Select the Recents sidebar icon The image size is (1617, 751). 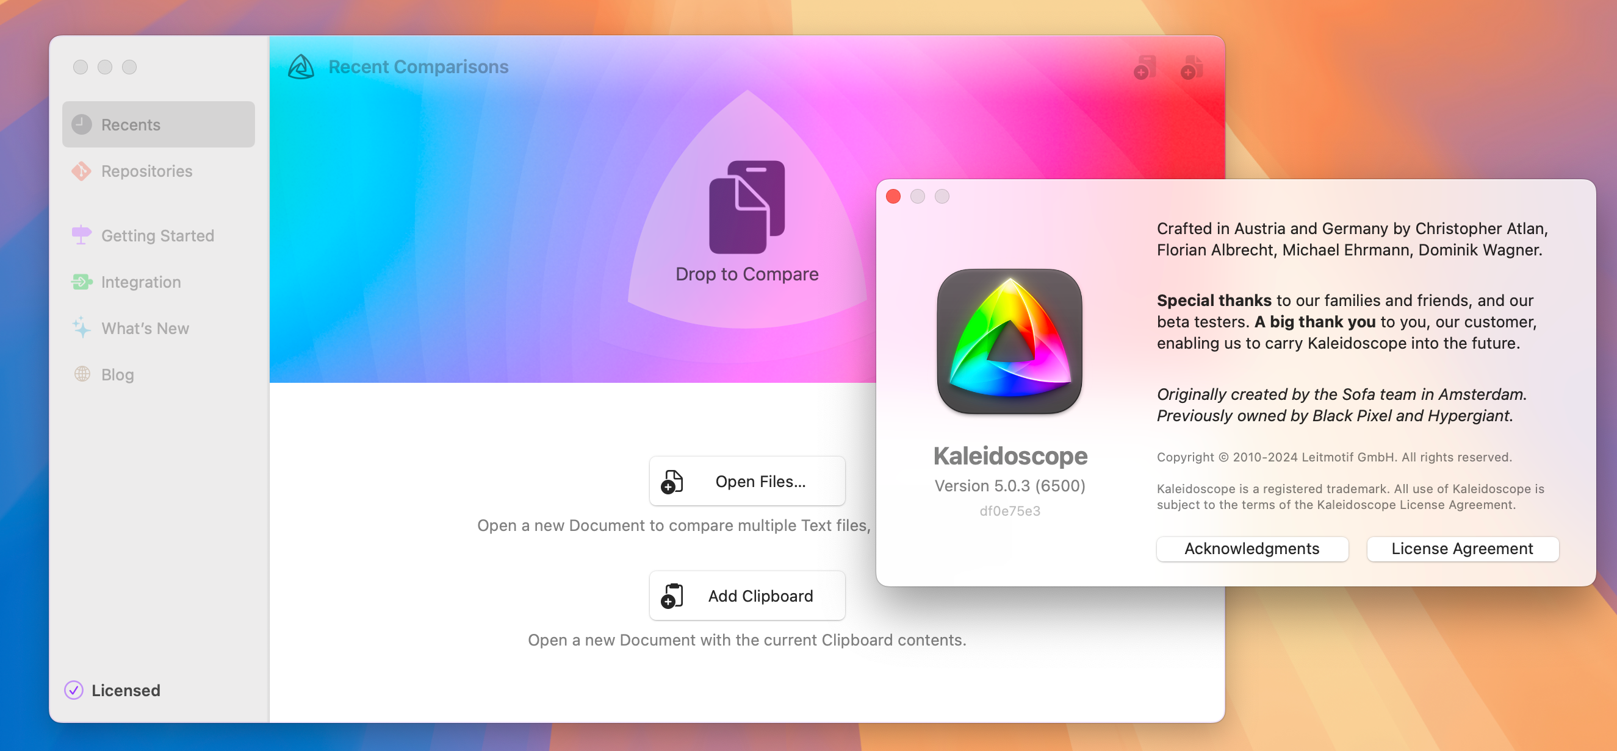click(82, 124)
